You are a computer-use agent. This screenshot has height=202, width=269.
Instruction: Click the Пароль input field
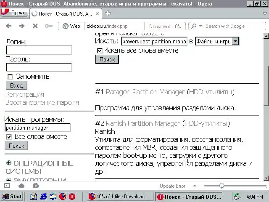click(x=39, y=67)
